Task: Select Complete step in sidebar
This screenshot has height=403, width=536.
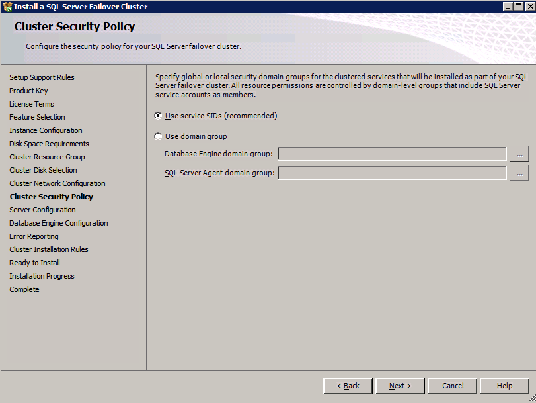Action: coord(24,289)
